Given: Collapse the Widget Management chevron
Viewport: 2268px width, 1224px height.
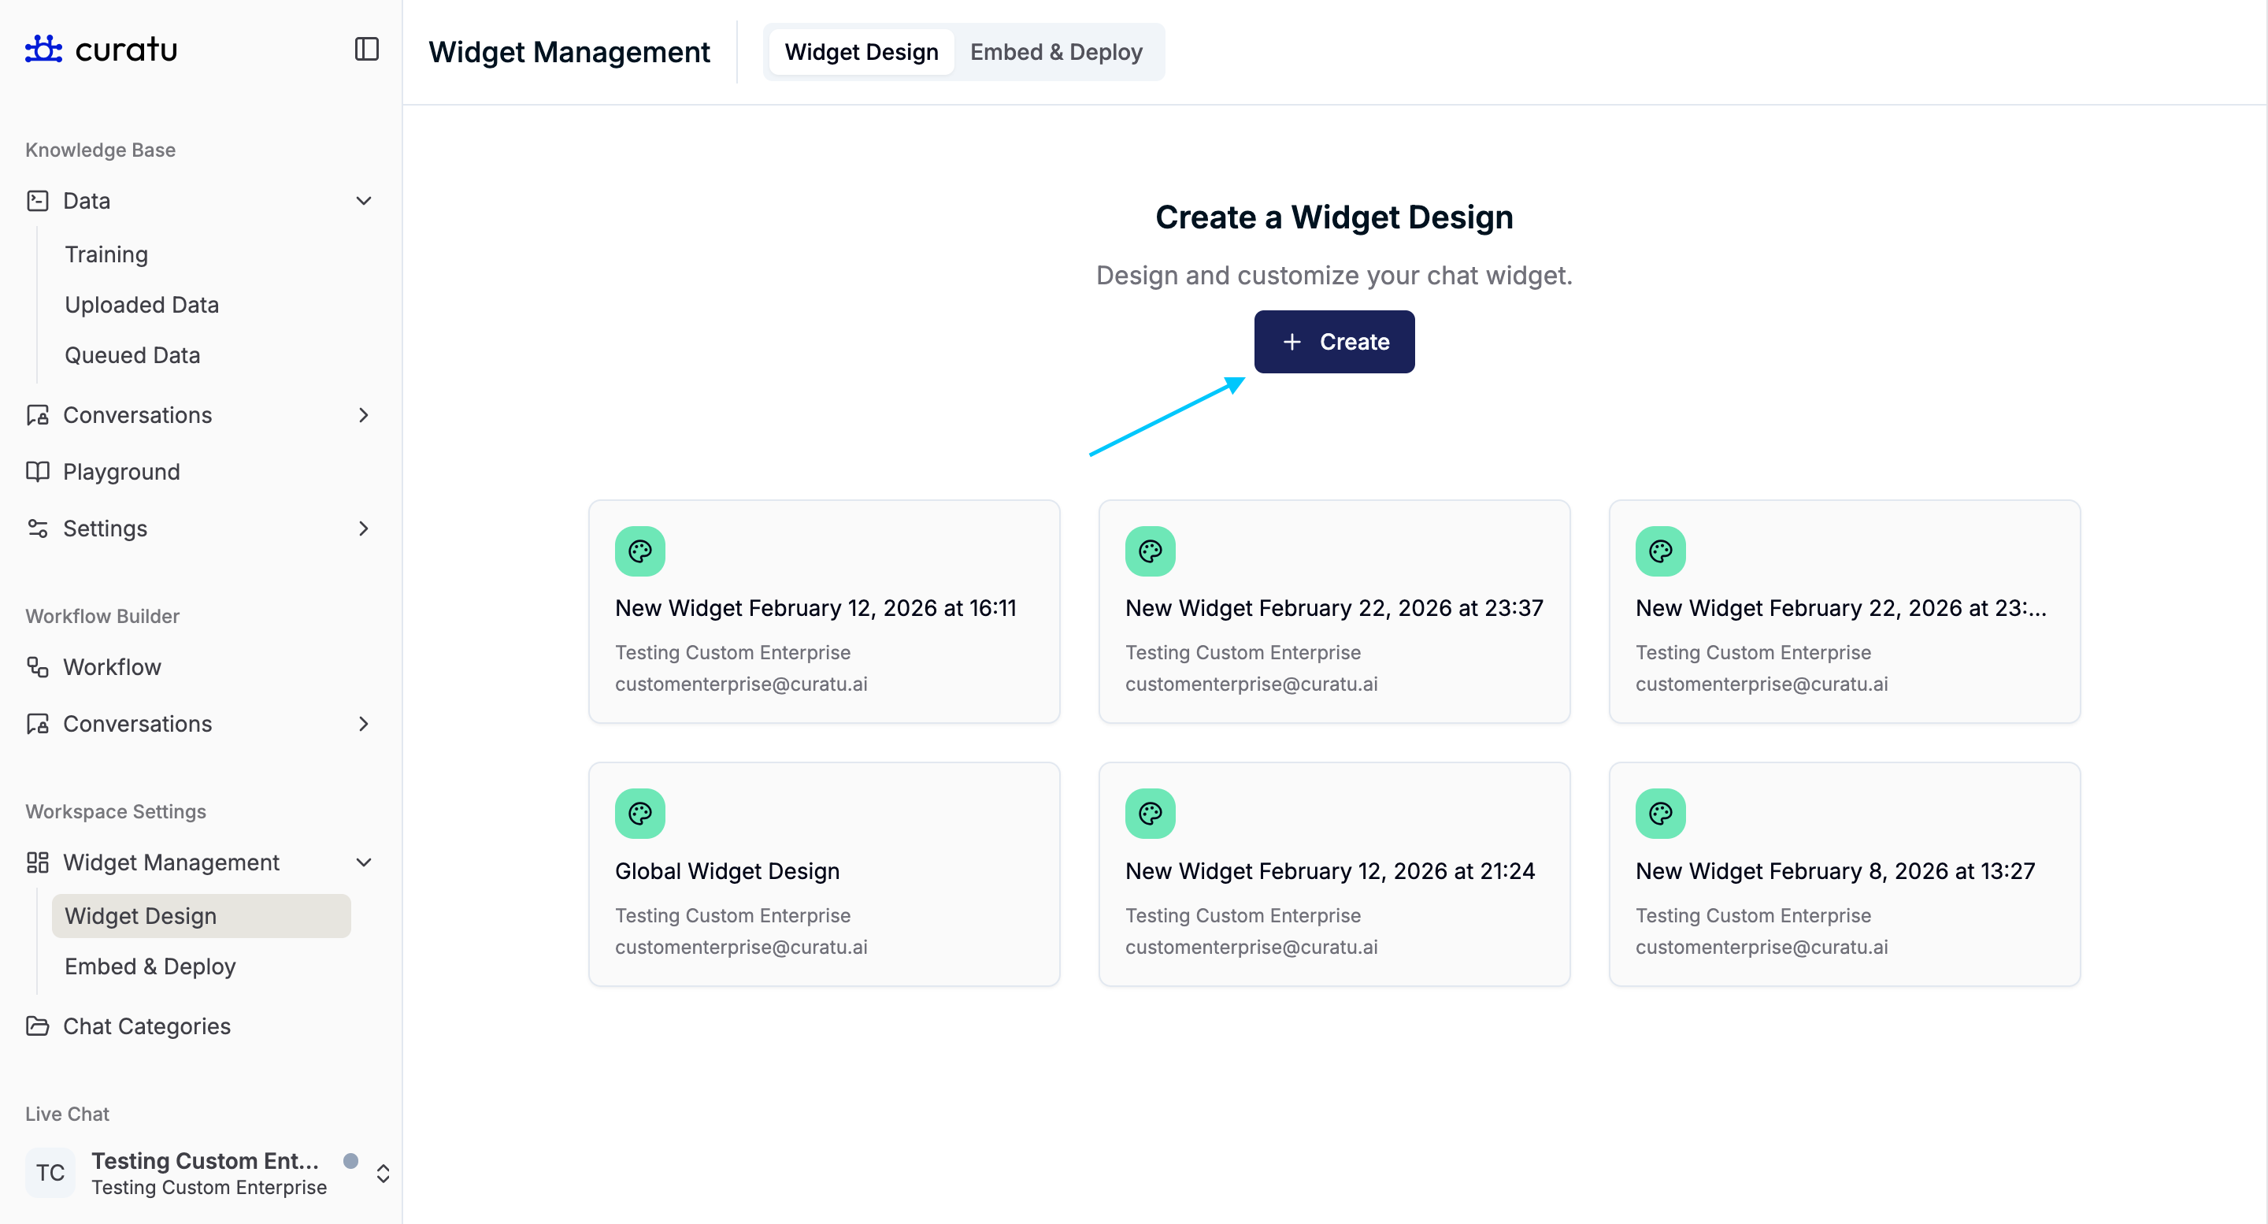Looking at the screenshot, I should [364, 863].
